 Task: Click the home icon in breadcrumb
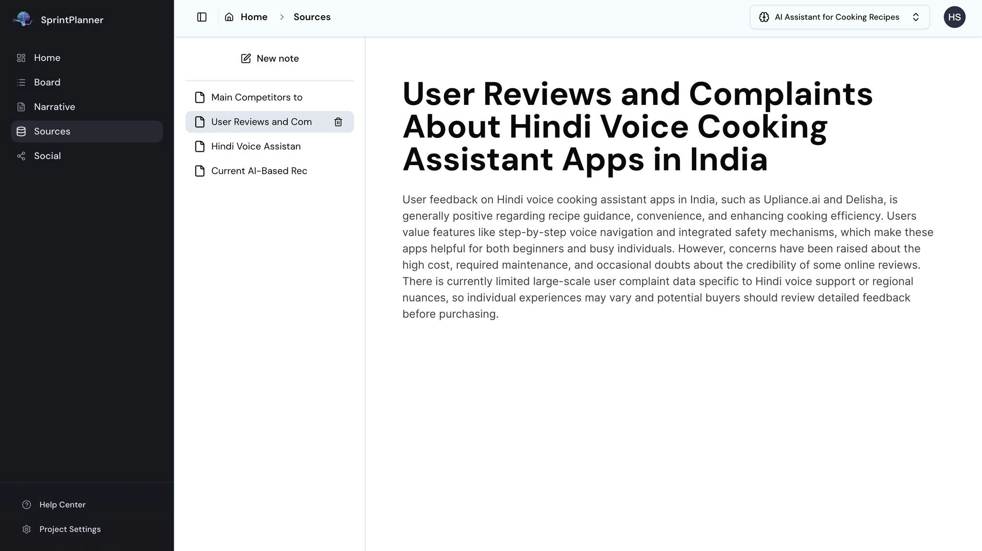229,17
